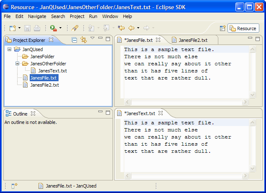Click the Save toolbar icon
Viewport: 266px width, 193px height.
click(x=27, y=28)
